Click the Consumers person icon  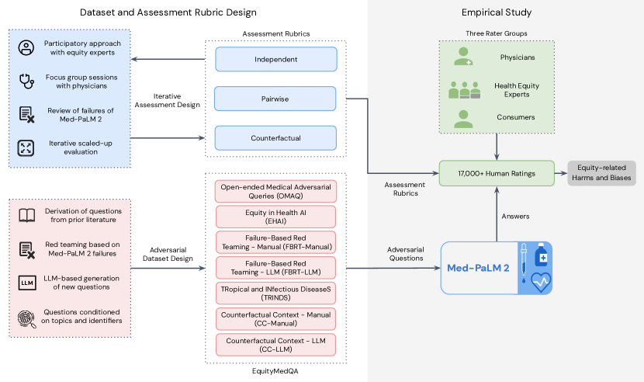pyautogui.click(x=463, y=119)
